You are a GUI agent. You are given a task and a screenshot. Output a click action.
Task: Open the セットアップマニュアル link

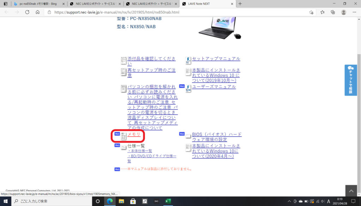216,59
